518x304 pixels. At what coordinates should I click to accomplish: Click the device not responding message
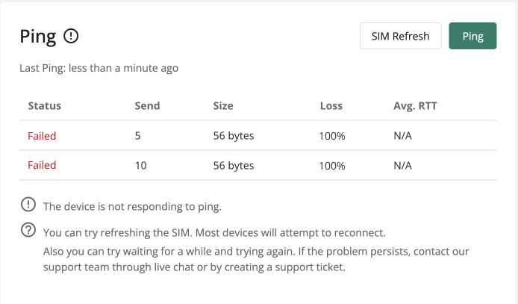132,205
